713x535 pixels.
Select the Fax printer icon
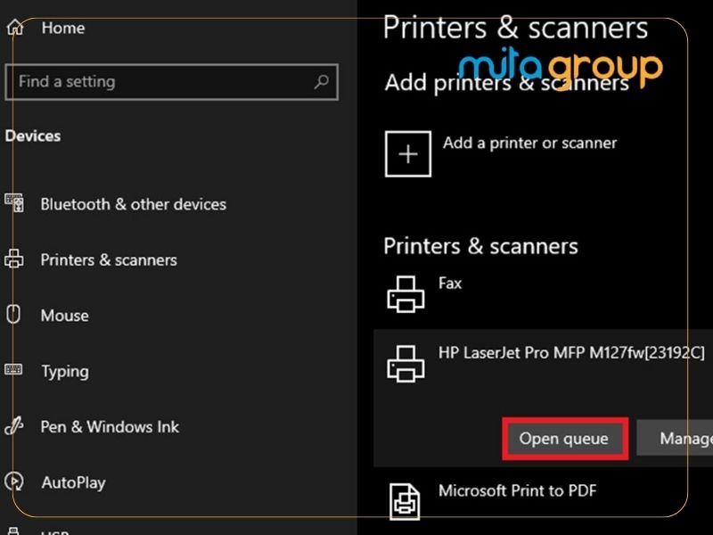point(406,294)
